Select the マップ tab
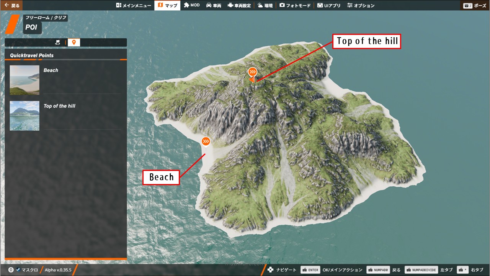The height and width of the screenshot is (276, 490). tap(167, 5)
